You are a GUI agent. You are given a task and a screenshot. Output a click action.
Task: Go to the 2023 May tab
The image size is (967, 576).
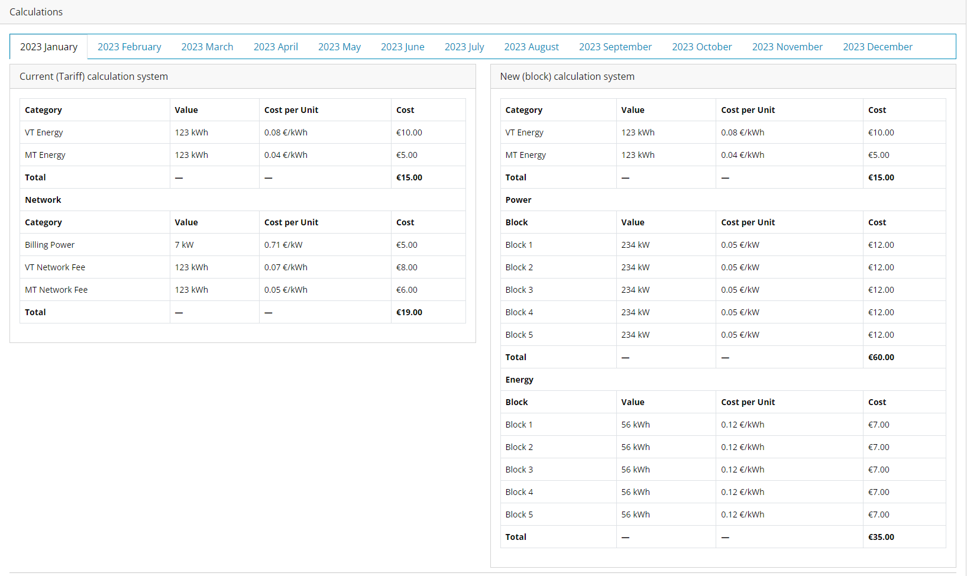tap(339, 47)
